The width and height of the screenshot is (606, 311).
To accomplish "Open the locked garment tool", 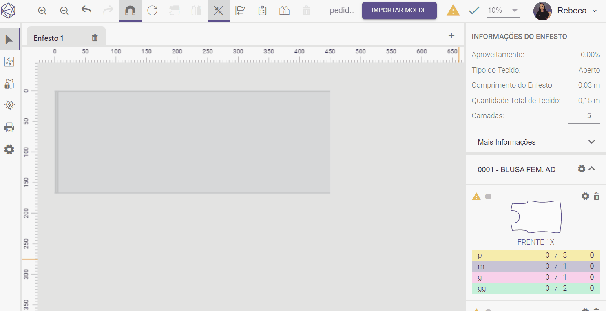I will [x=9, y=84].
